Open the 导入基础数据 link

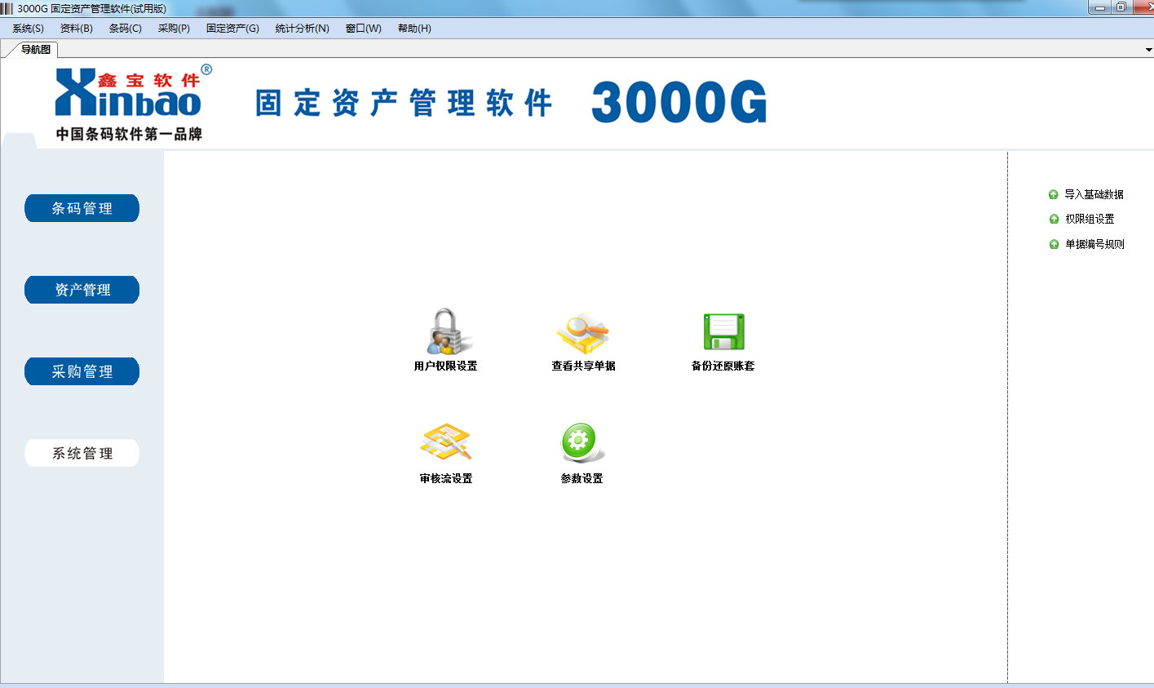[x=1094, y=194]
